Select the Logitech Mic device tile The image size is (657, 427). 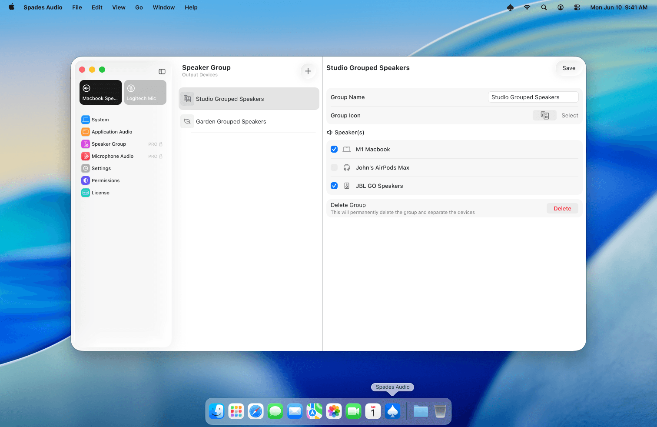click(x=145, y=92)
